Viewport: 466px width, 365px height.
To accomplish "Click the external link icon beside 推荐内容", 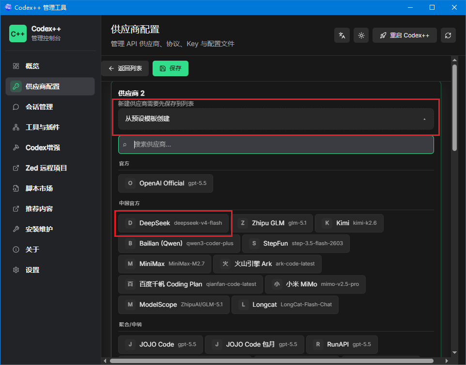I will click(x=16, y=209).
